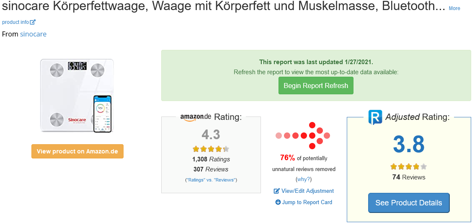Click the down-arrow icon beside Jump to Report Card

pyautogui.click(x=278, y=202)
